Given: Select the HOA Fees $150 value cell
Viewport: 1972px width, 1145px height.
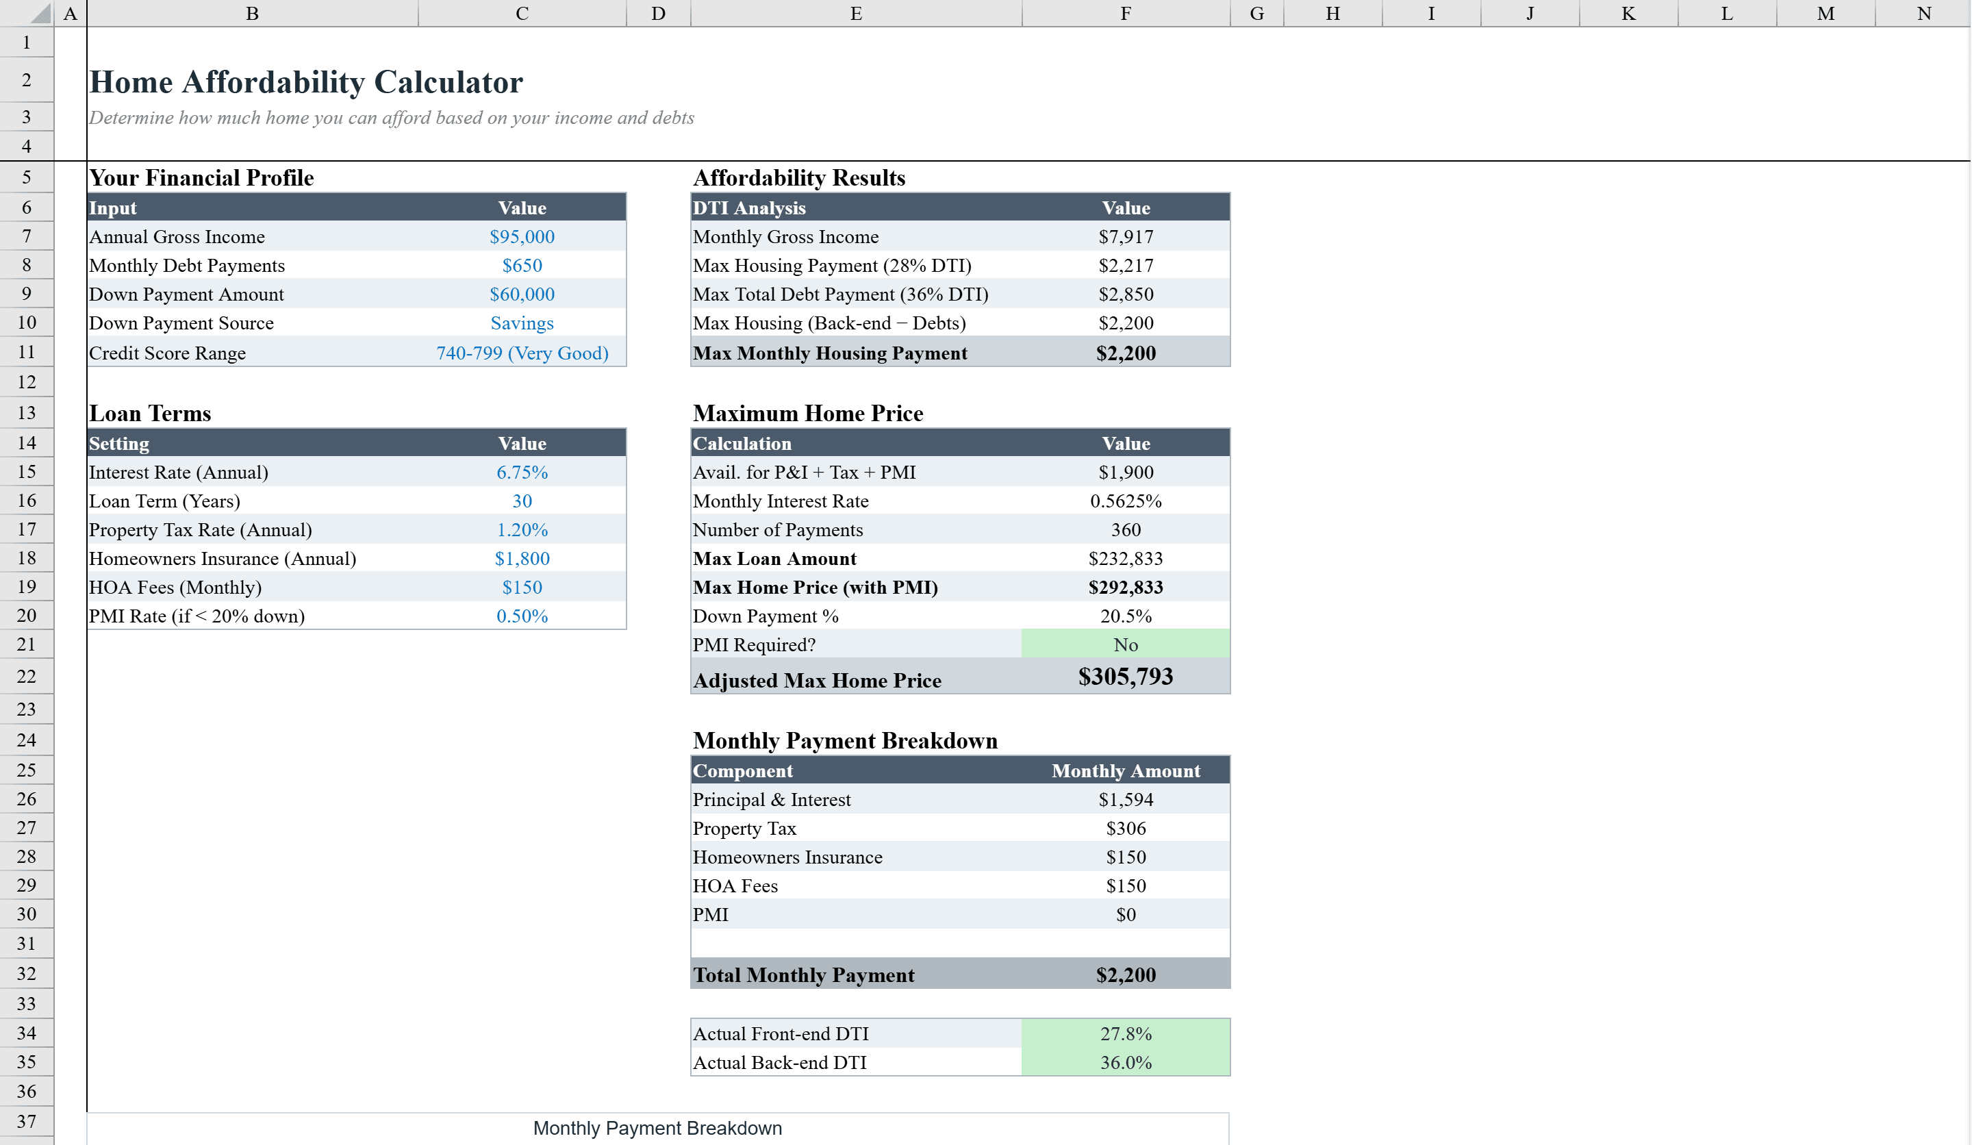Looking at the screenshot, I should point(521,586).
